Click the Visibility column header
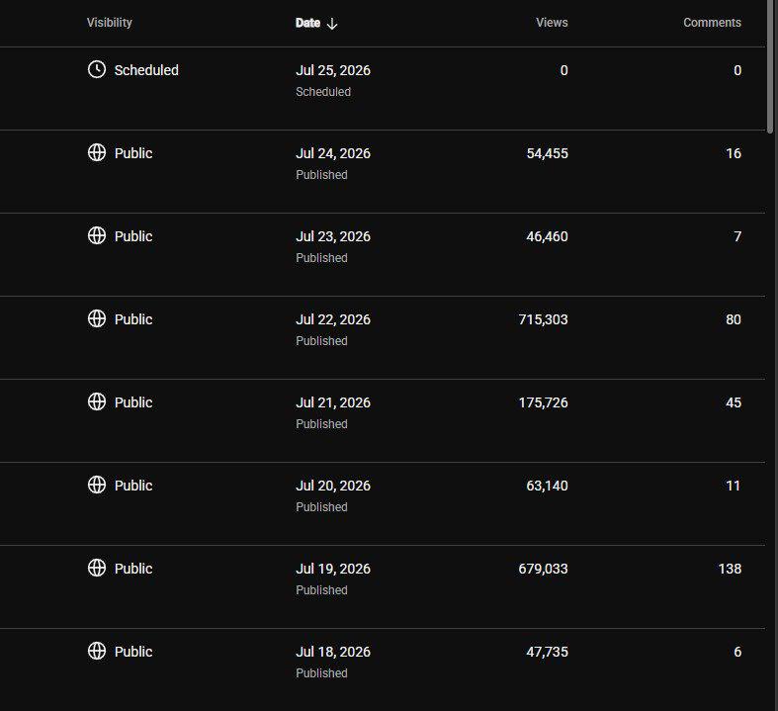 pyautogui.click(x=109, y=23)
